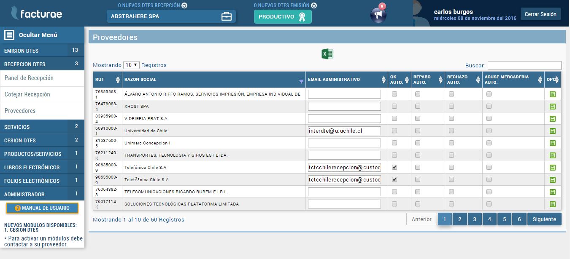This screenshot has height=259, width=570.
Task: Click the Ocultar Menú label
Action: pos(38,35)
